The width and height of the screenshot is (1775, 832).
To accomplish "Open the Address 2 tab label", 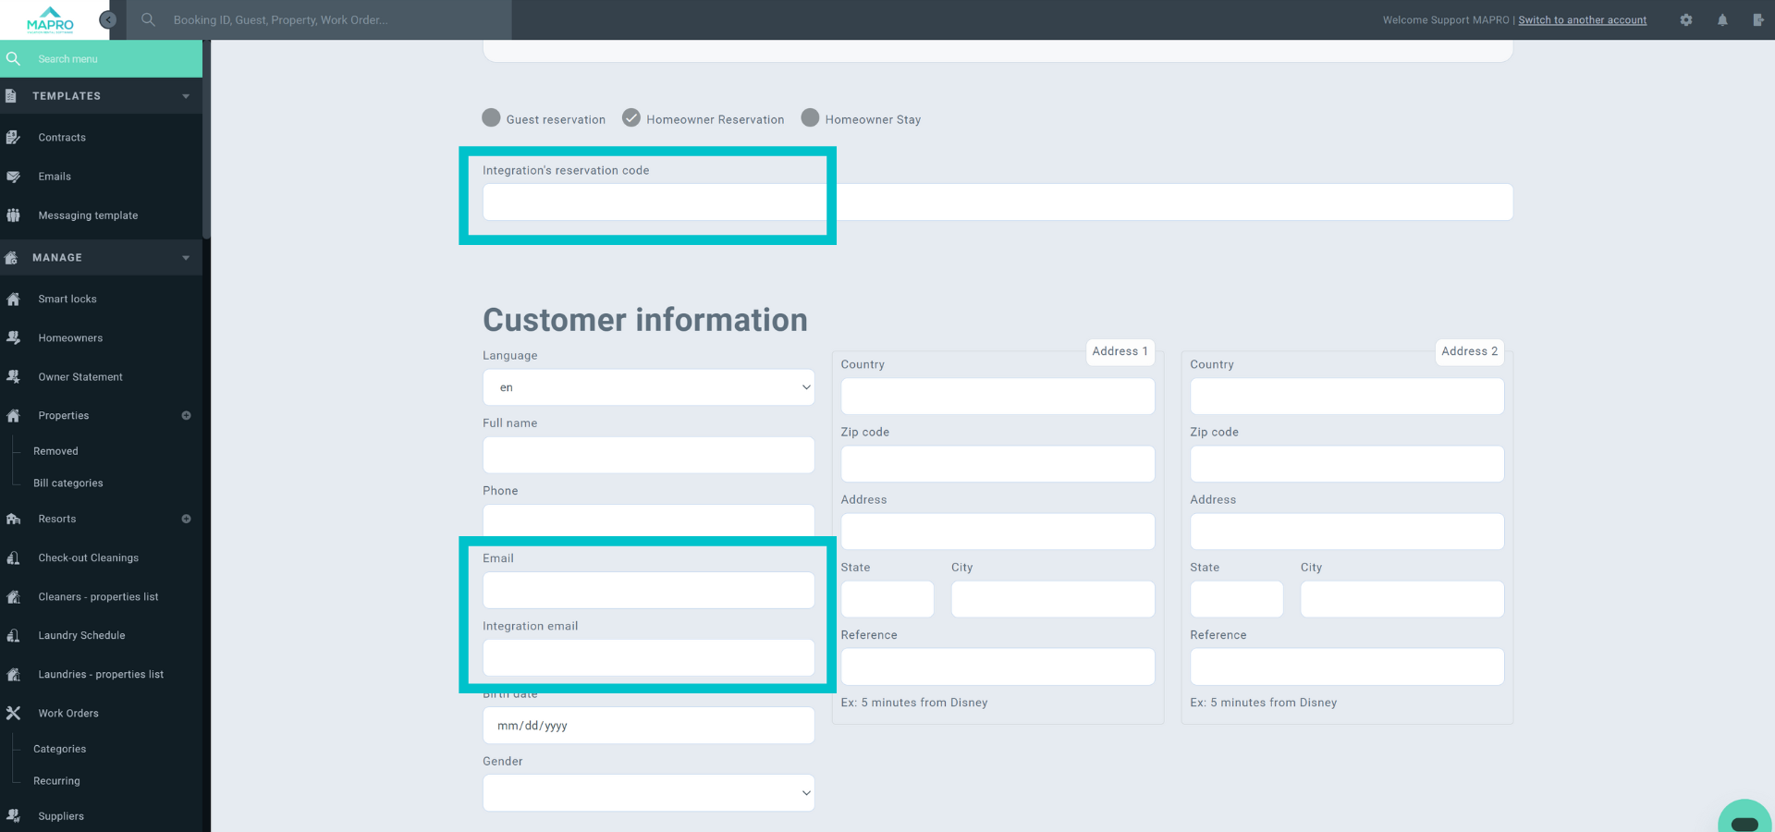I will [1469, 351].
